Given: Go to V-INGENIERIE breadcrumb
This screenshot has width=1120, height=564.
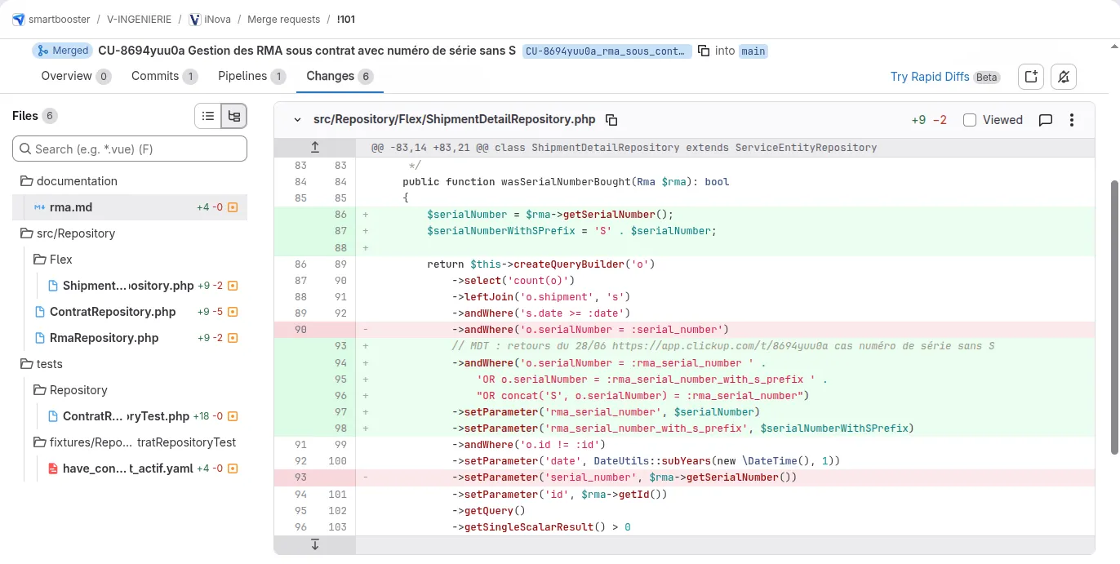Looking at the screenshot, I should click(137, 20).
